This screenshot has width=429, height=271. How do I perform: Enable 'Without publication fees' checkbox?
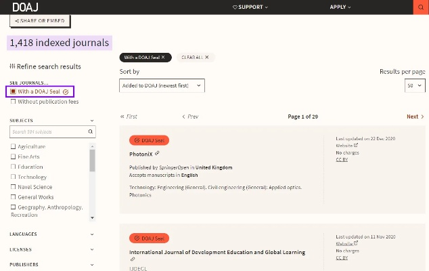pyautogui.click(x=13, y=102)
